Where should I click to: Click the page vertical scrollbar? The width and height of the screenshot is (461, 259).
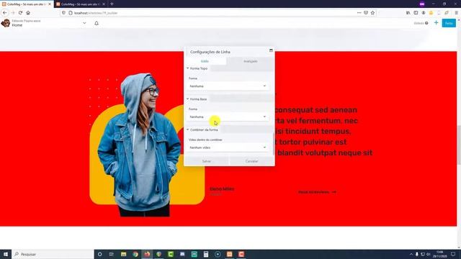point(459,145)
